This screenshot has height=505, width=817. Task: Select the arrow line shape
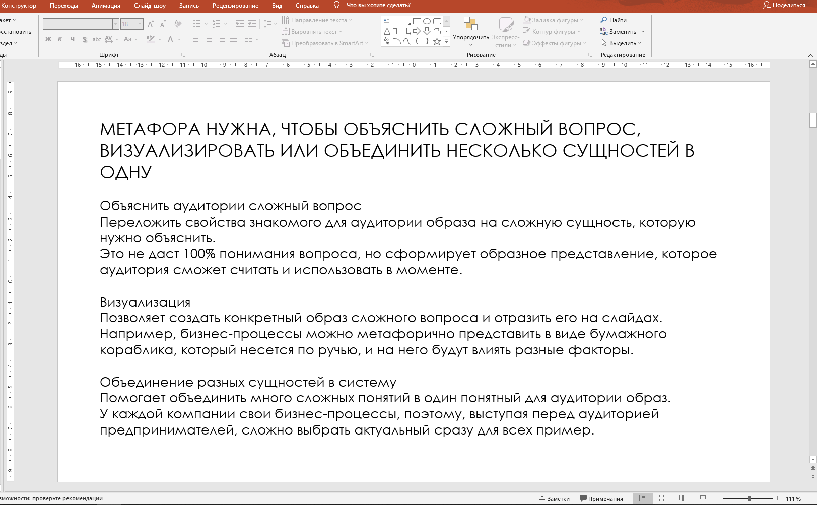[407, 21]
